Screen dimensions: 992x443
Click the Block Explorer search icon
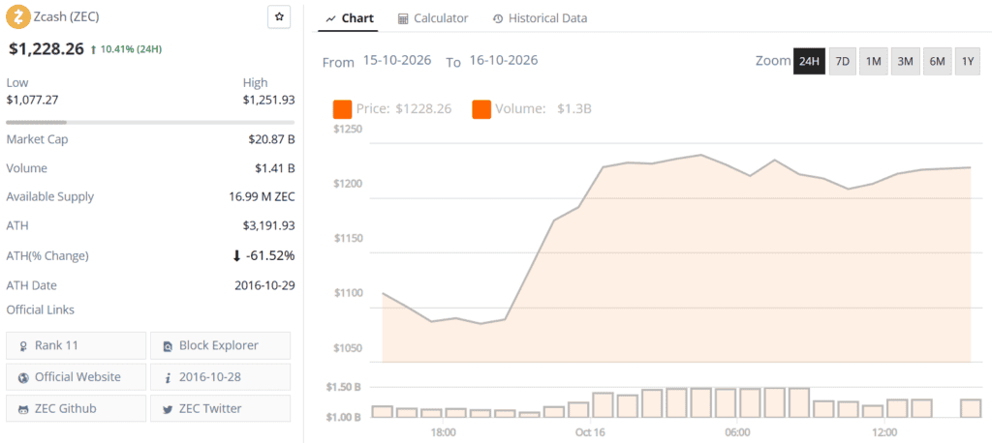[x=168, y=346]
